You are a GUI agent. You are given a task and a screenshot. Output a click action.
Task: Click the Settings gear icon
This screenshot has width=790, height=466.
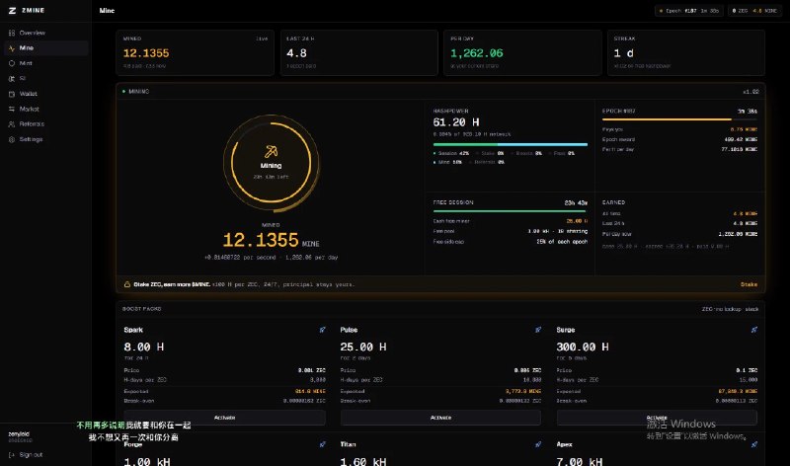click(12, 139)
